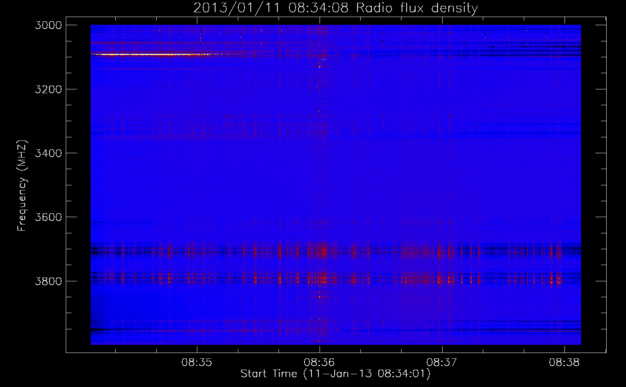Click the 08:38 time tick label
This screenshot has width=626, height=387.
564,363
